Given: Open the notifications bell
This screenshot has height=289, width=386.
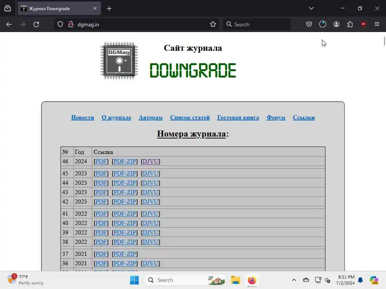Looking at the screenshot, I should click(360, 280).
